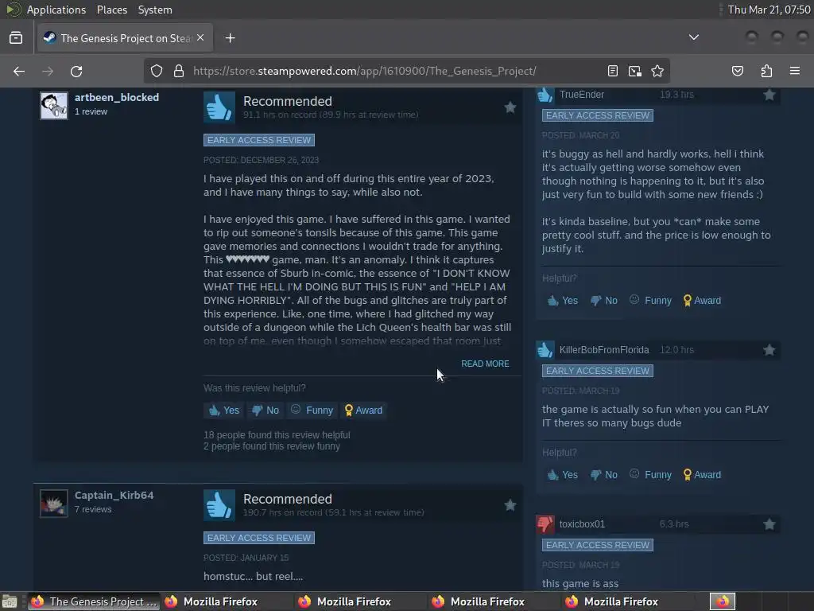Open the Places menu
This screenshot has height=611, width=814.
(x=111, y=10)
